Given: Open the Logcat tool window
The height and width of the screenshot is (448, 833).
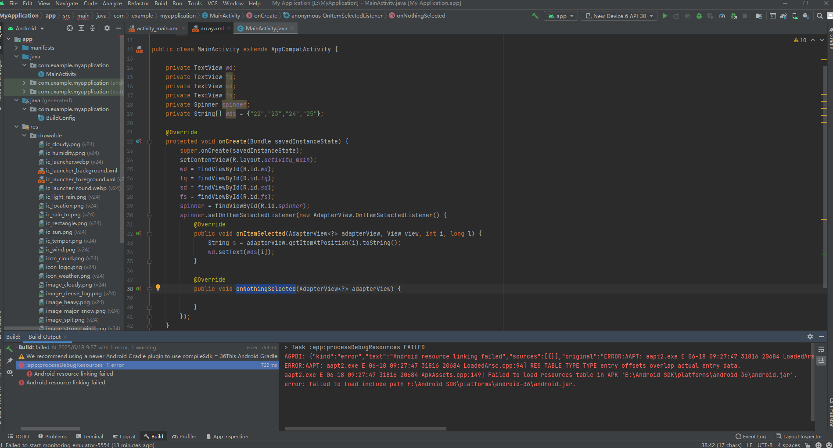Looking at the screenshot, I should 124,437.
